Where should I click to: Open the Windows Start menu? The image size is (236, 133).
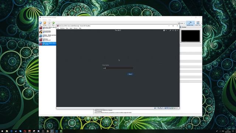[2, 131]
